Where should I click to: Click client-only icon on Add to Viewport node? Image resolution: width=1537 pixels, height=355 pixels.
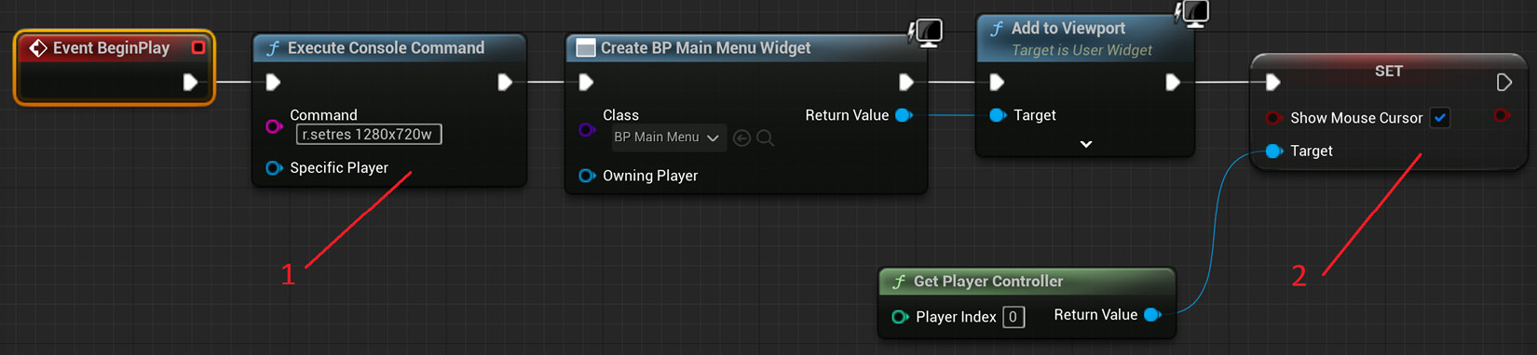point(1192,13)
